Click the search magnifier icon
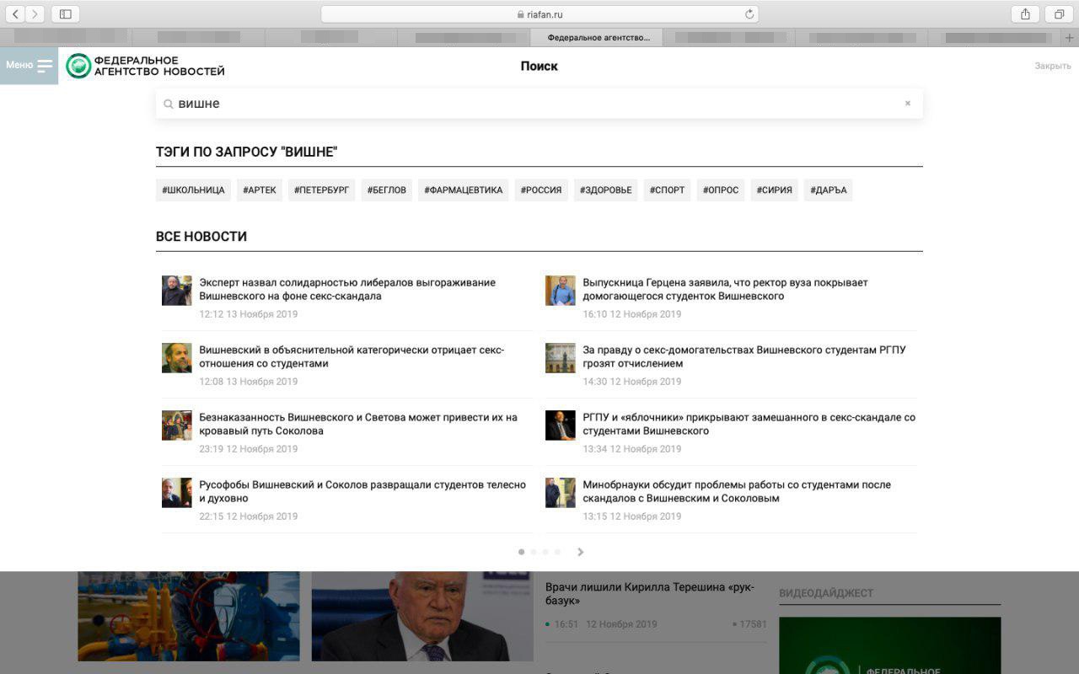This screenshot has width=1079, height=674. click(x=169, y=104)
